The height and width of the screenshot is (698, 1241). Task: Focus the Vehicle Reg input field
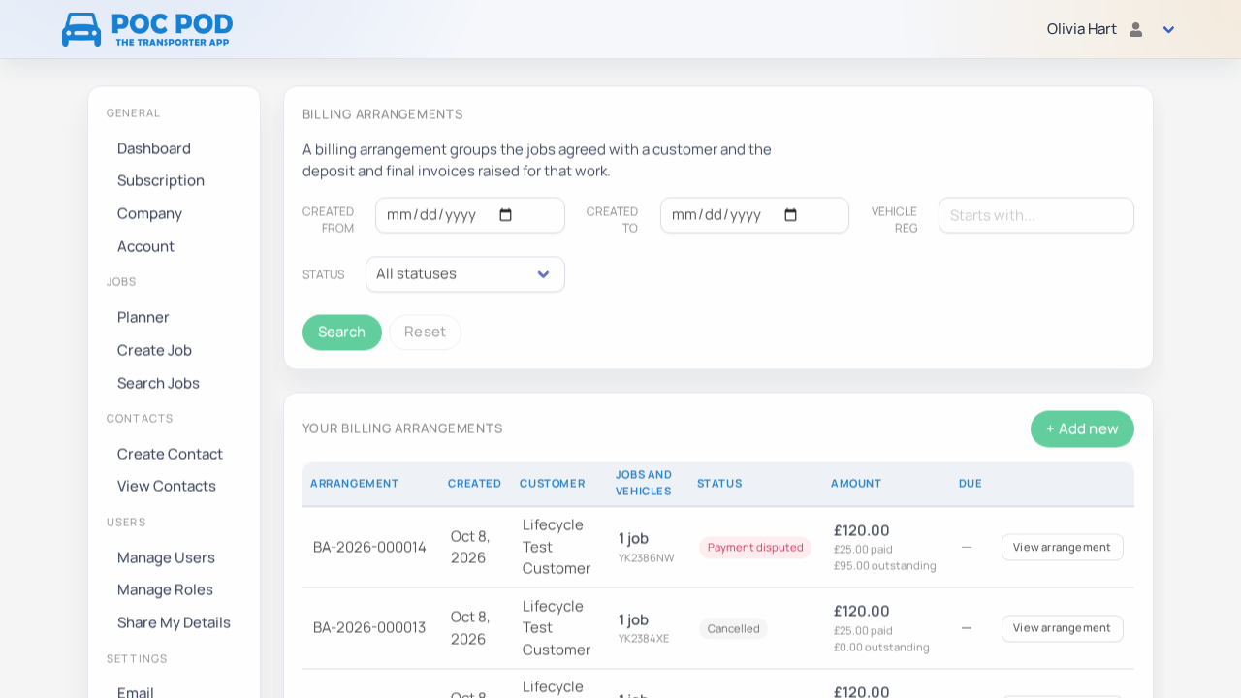pyautogui.click(x=1036, y=215)
